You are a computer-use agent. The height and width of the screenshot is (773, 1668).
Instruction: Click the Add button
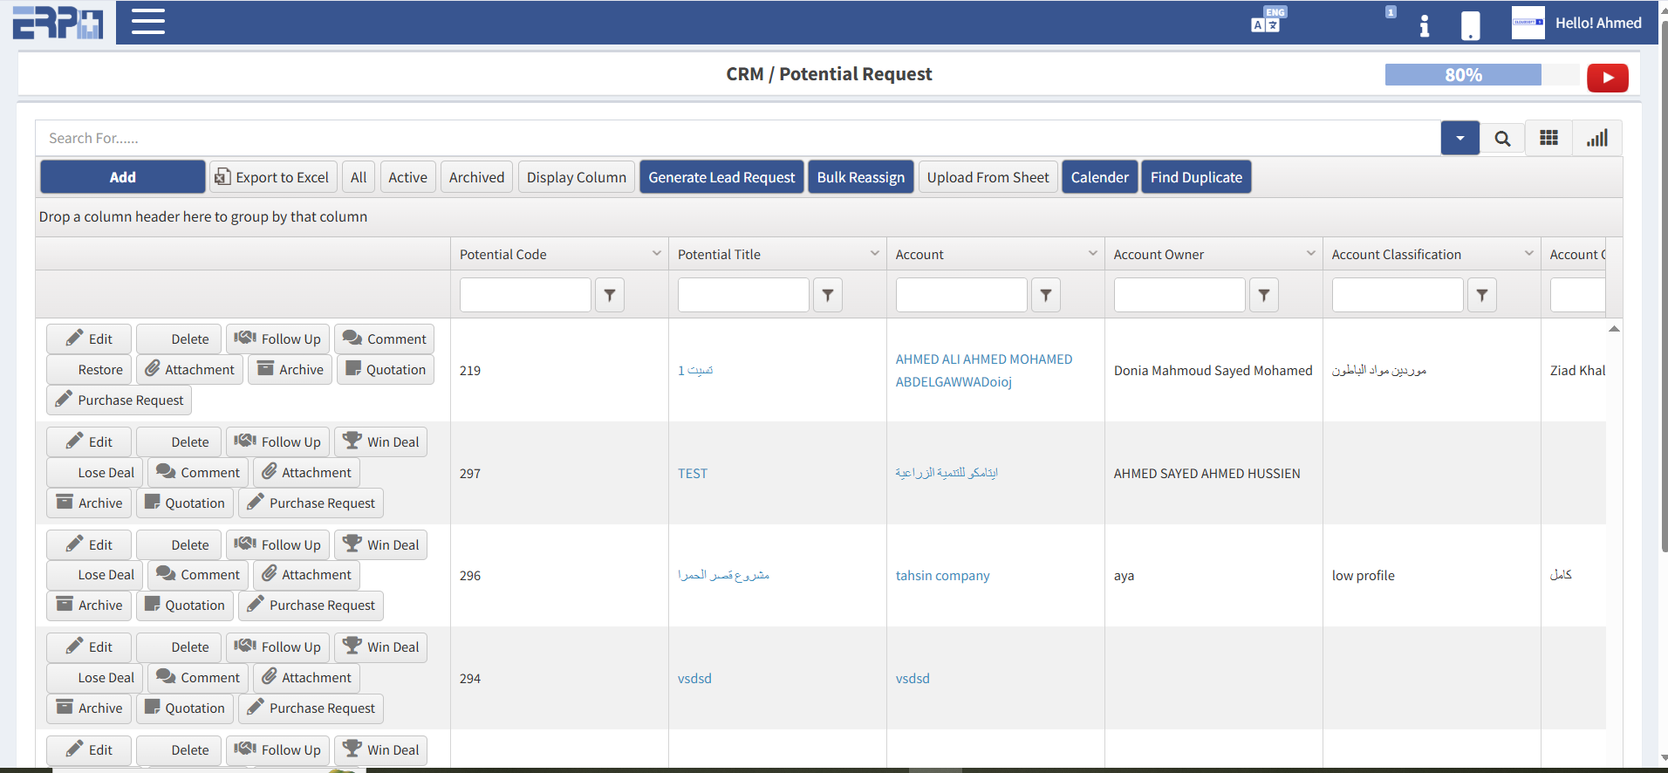[x=122, y=177]
